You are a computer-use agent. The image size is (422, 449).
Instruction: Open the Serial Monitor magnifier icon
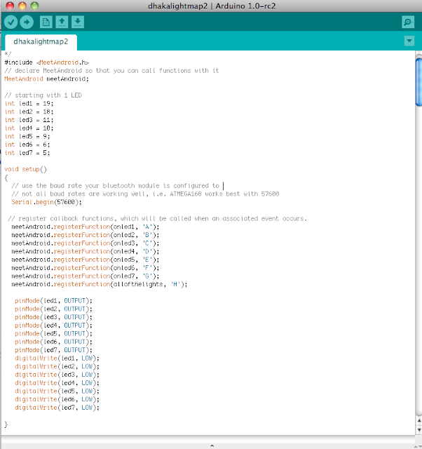408,22
